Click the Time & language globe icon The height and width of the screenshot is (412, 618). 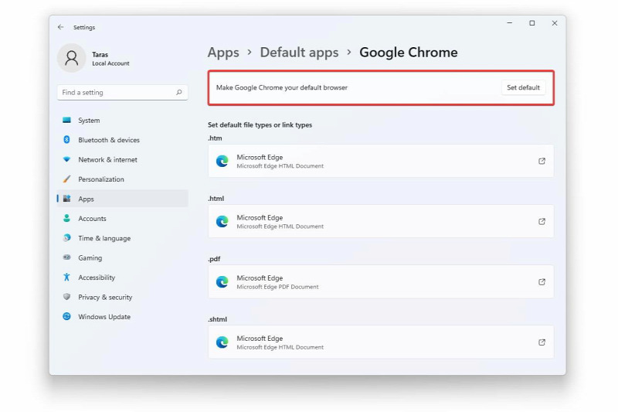66,238
